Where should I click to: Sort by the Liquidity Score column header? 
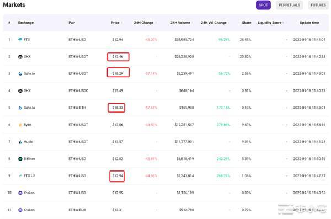[270, 23]
